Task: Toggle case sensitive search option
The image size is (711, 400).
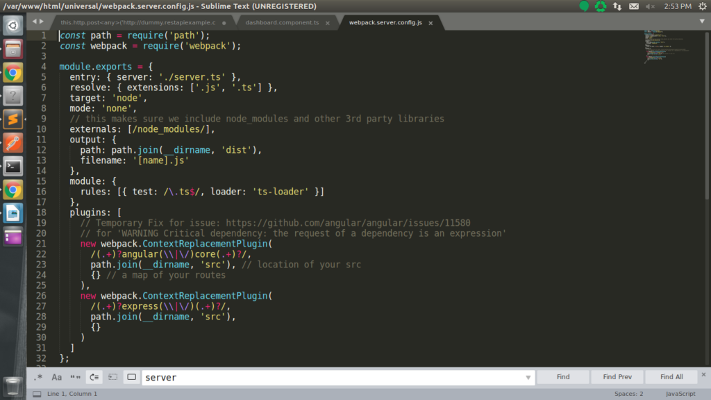Action: (57, 377)
